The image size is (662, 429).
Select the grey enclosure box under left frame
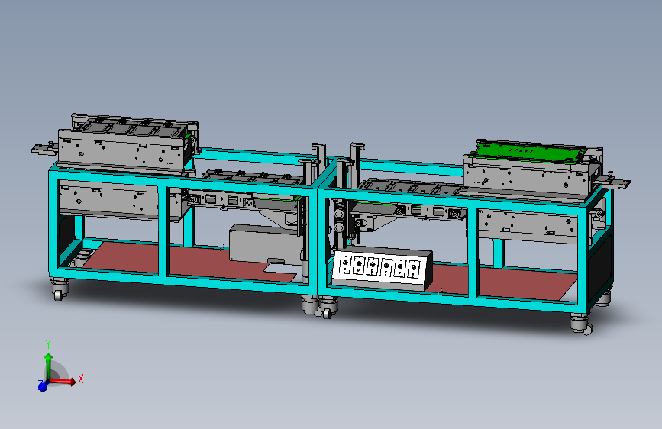click(266, 245)
